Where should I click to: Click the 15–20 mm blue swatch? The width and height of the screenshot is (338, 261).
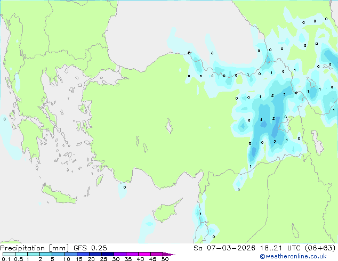coord(83,254)
